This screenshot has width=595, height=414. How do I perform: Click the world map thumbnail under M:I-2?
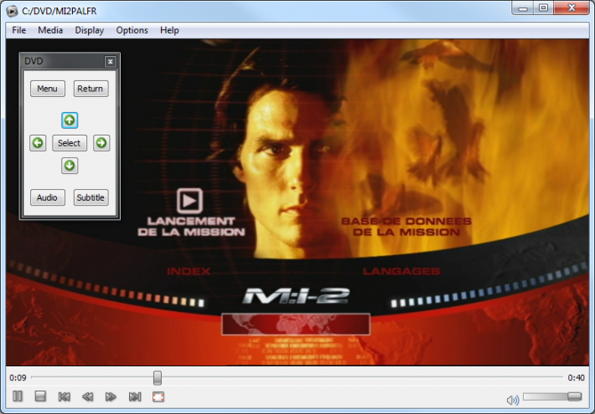[x=296, y=325]
